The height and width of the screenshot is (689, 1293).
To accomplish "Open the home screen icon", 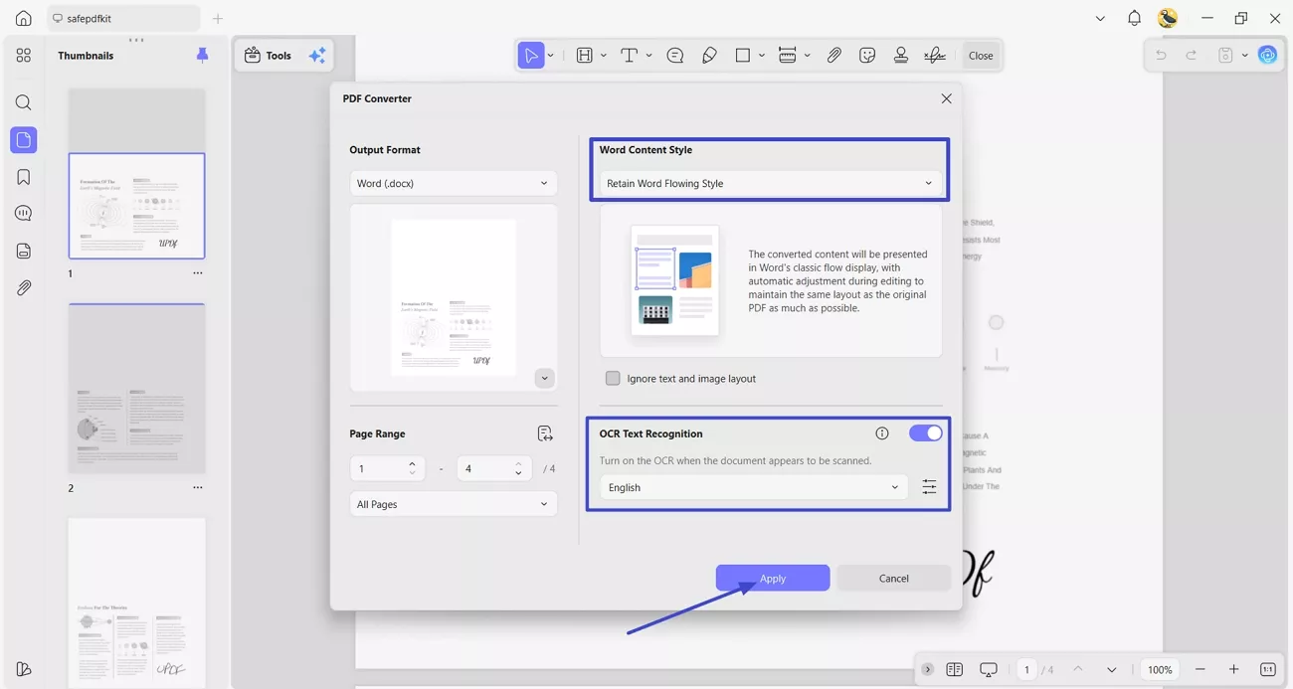I will (24, 18).
